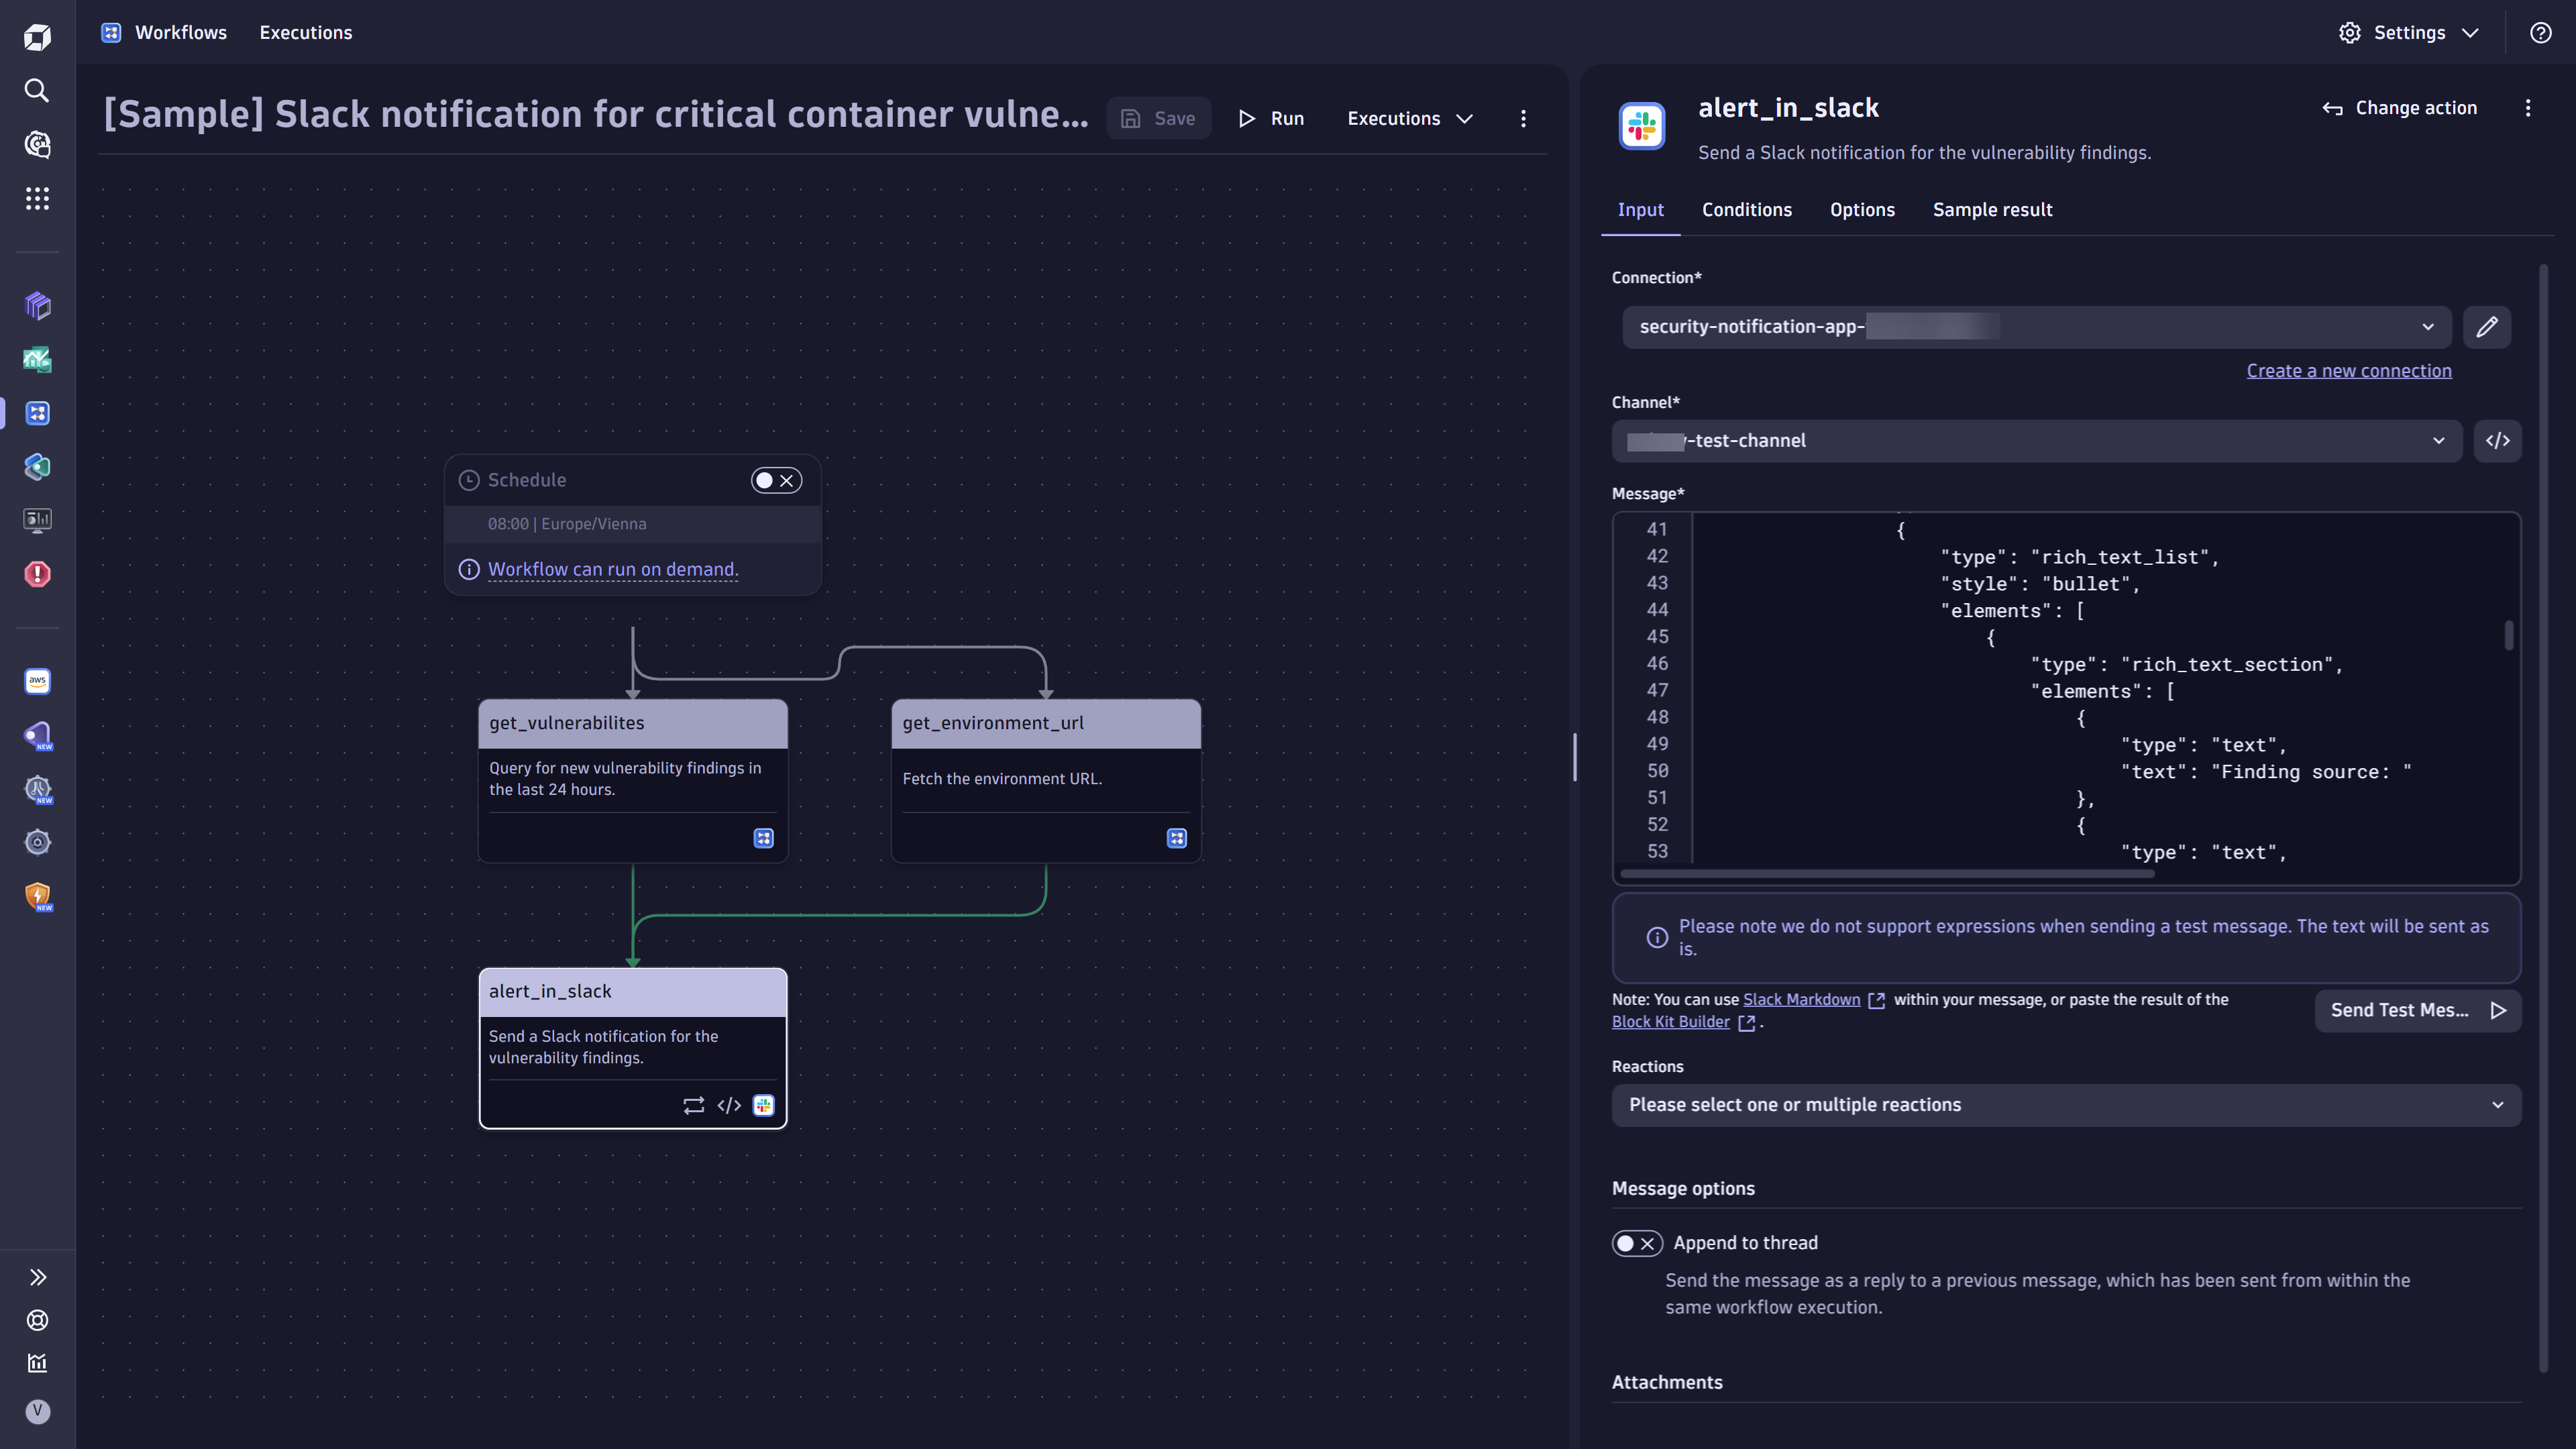This screenshot has height=1449, width=2576.
Task: Click the side panel vertical scrollbar
Action: coord(2544,817)
